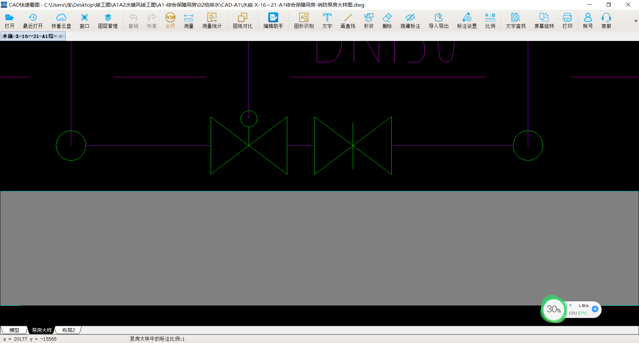
Task: Switch to the 布局2 layout tab
Action: click(x=69, y=330)
